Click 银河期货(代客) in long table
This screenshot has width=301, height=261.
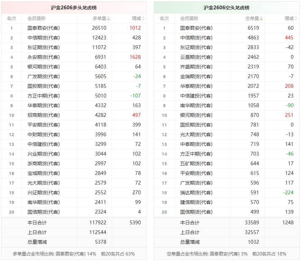(44, 67)
